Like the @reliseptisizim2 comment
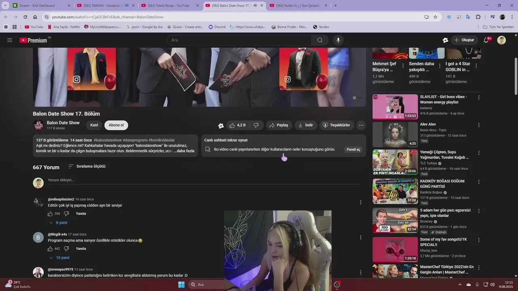 [50, 214]
